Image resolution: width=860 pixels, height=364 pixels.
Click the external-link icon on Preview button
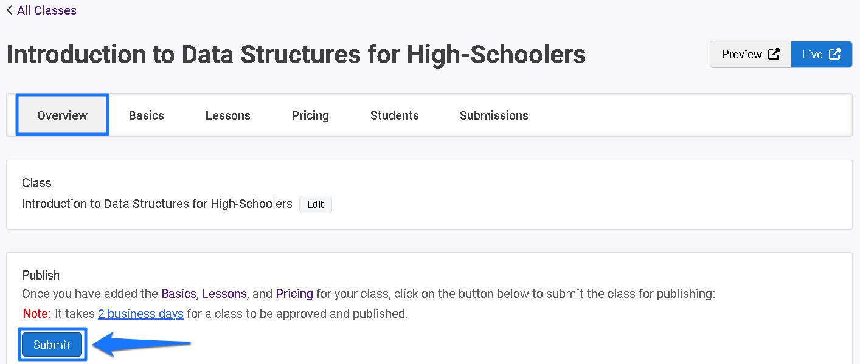click(x=774, y=54)
